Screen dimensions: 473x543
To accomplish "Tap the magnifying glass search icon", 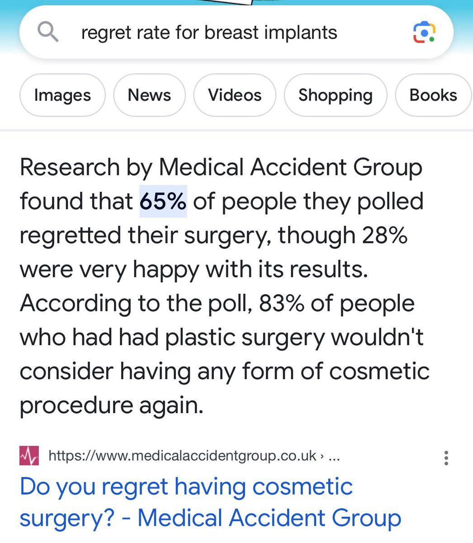I will click(48, 32).
